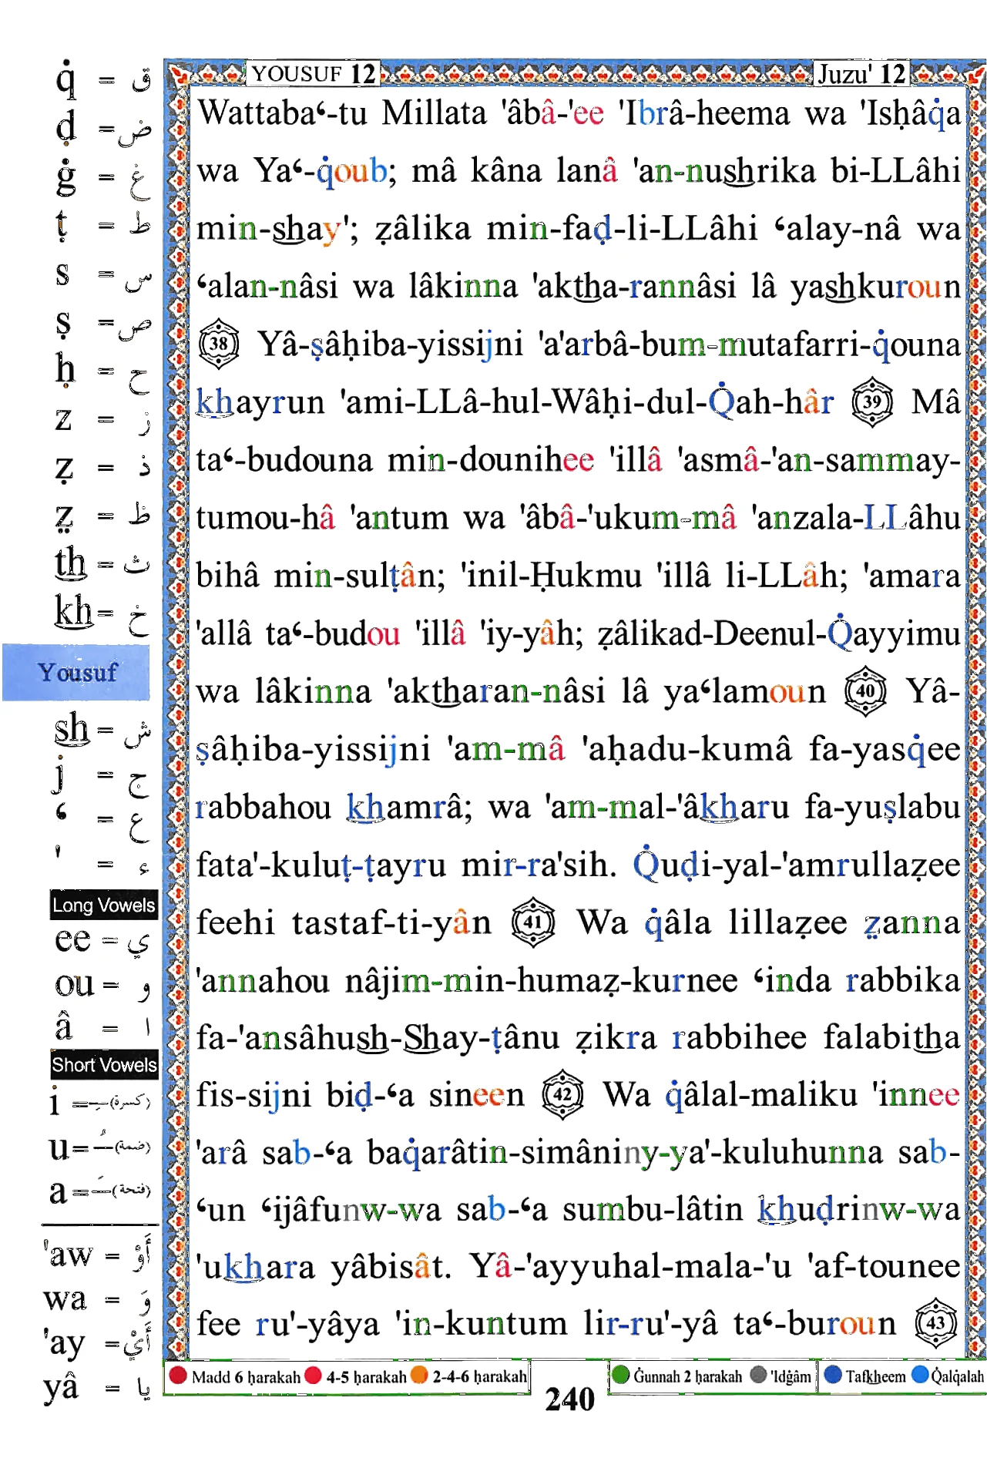
Task: Click the Juzu' 12 header label
Action: (861, 74)
